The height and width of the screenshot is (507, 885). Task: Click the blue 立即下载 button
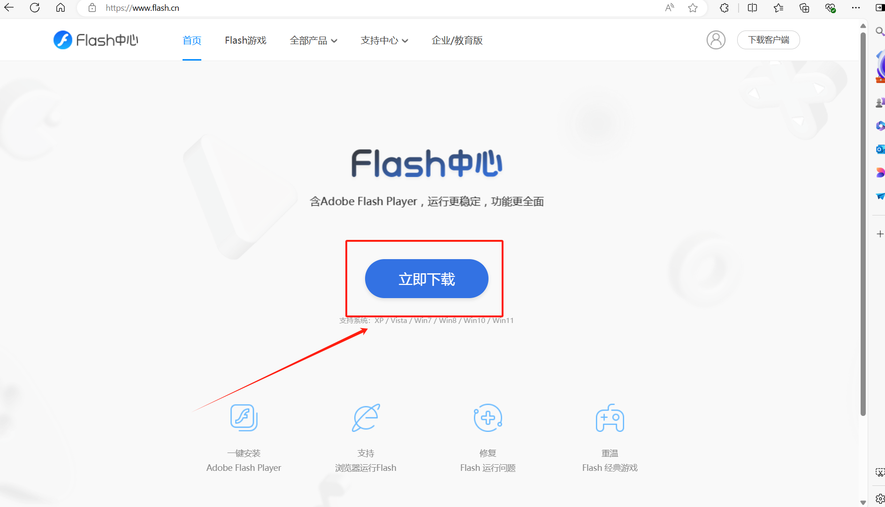click(427, 279)
